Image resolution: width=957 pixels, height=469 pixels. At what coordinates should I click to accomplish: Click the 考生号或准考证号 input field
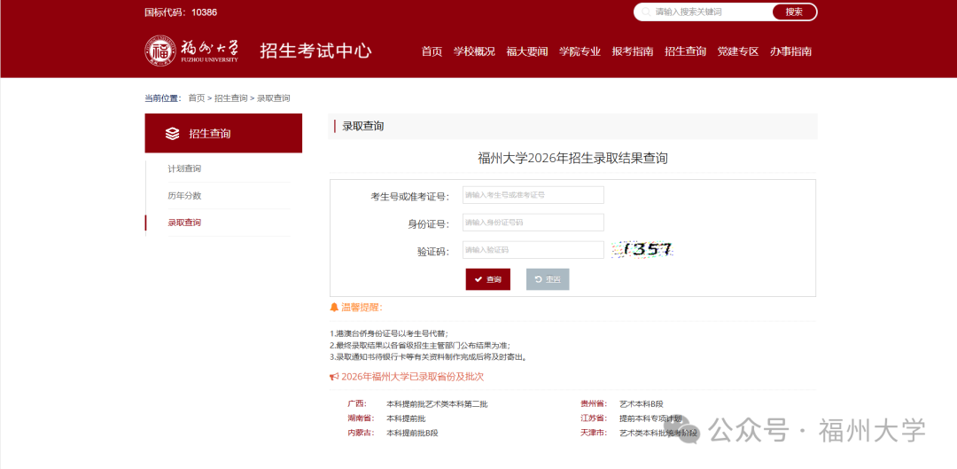533,195
